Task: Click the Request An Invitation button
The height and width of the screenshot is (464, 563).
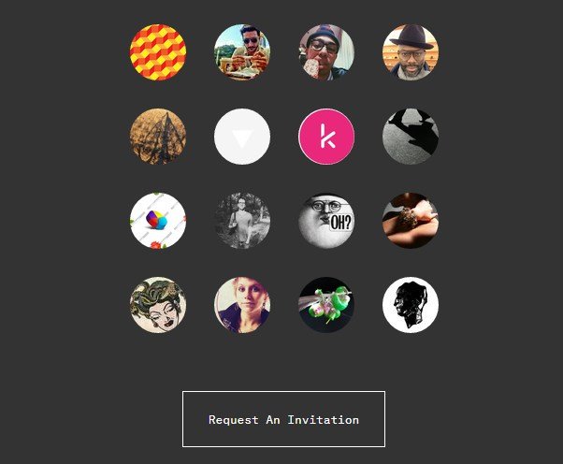Action: [x=283, y=419]
